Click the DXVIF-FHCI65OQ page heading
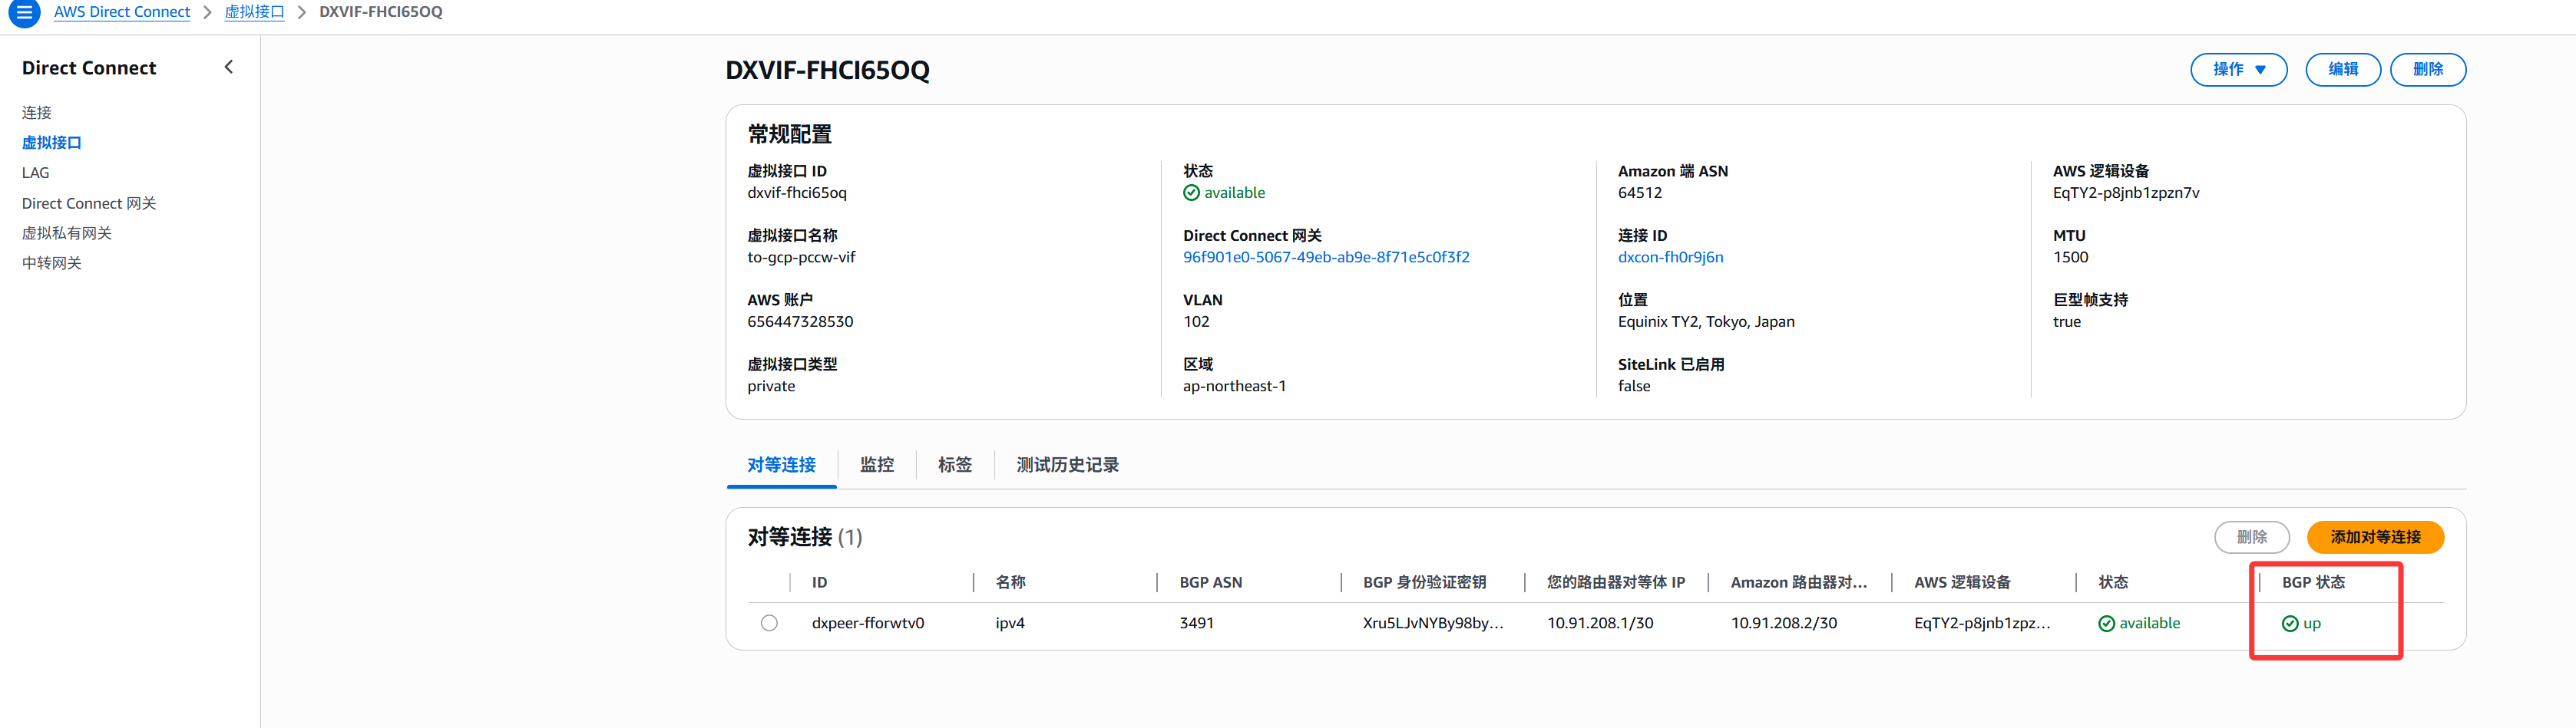The width and height of the screenshot is (2576, 728). click(827, 70)
